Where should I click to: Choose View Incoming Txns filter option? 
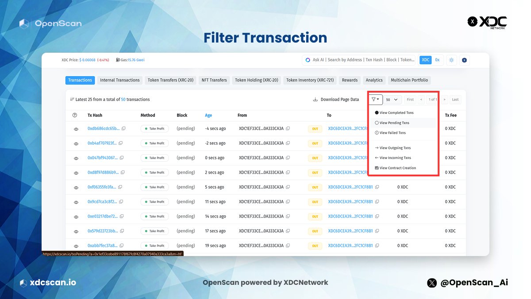393,158
